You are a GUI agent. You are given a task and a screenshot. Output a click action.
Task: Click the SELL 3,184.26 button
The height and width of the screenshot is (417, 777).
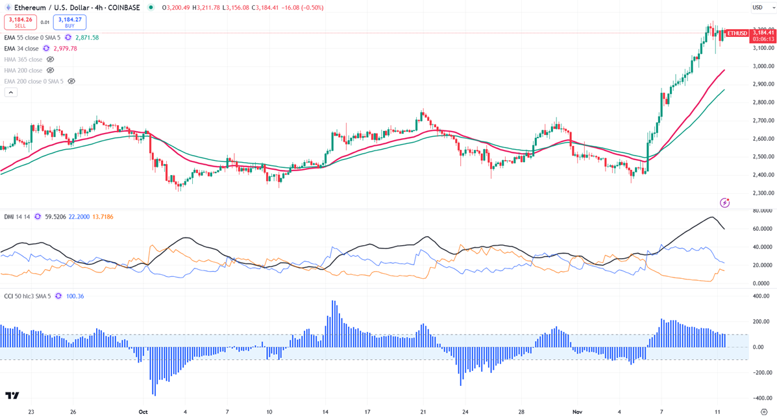20,22
